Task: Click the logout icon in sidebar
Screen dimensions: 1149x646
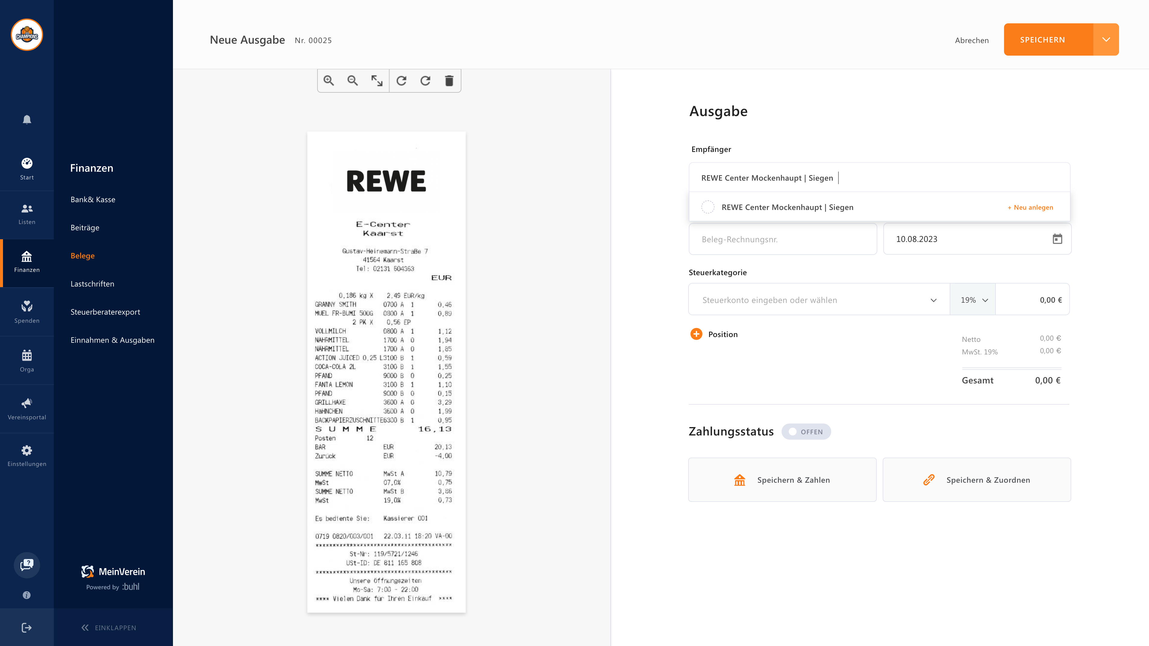Action: [27, 628]
